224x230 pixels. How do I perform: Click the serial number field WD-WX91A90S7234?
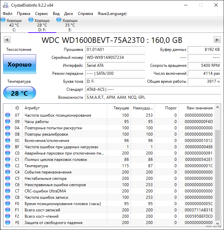pyautogui.click(x=115, y=57)
